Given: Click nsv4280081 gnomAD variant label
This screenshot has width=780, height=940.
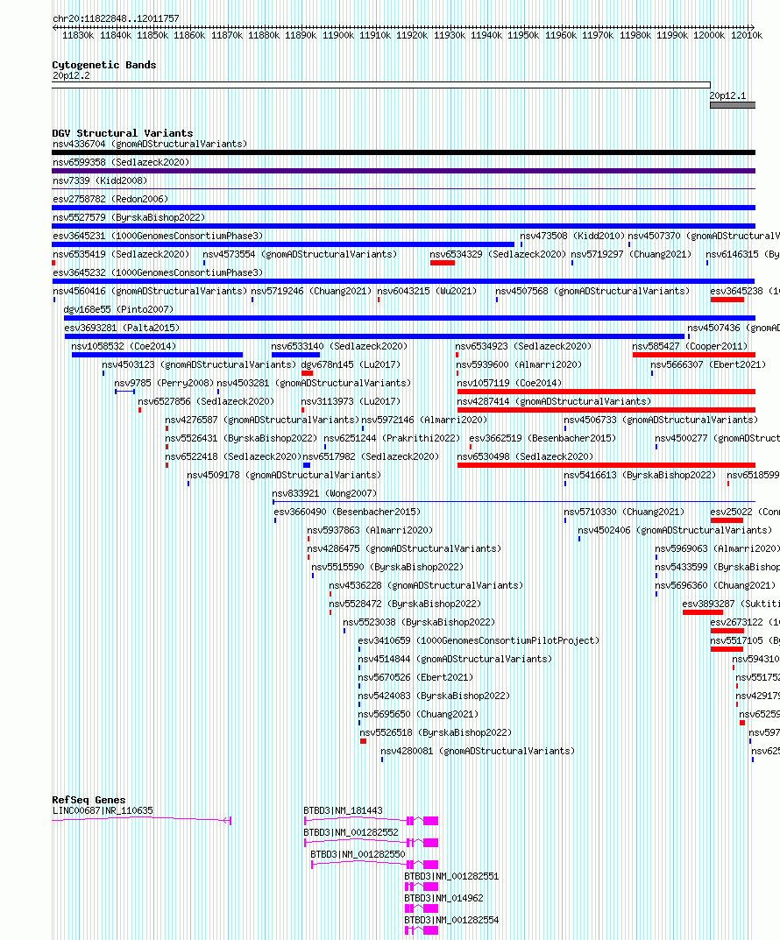Looking at the screenshot, I should tap(478, 751).
